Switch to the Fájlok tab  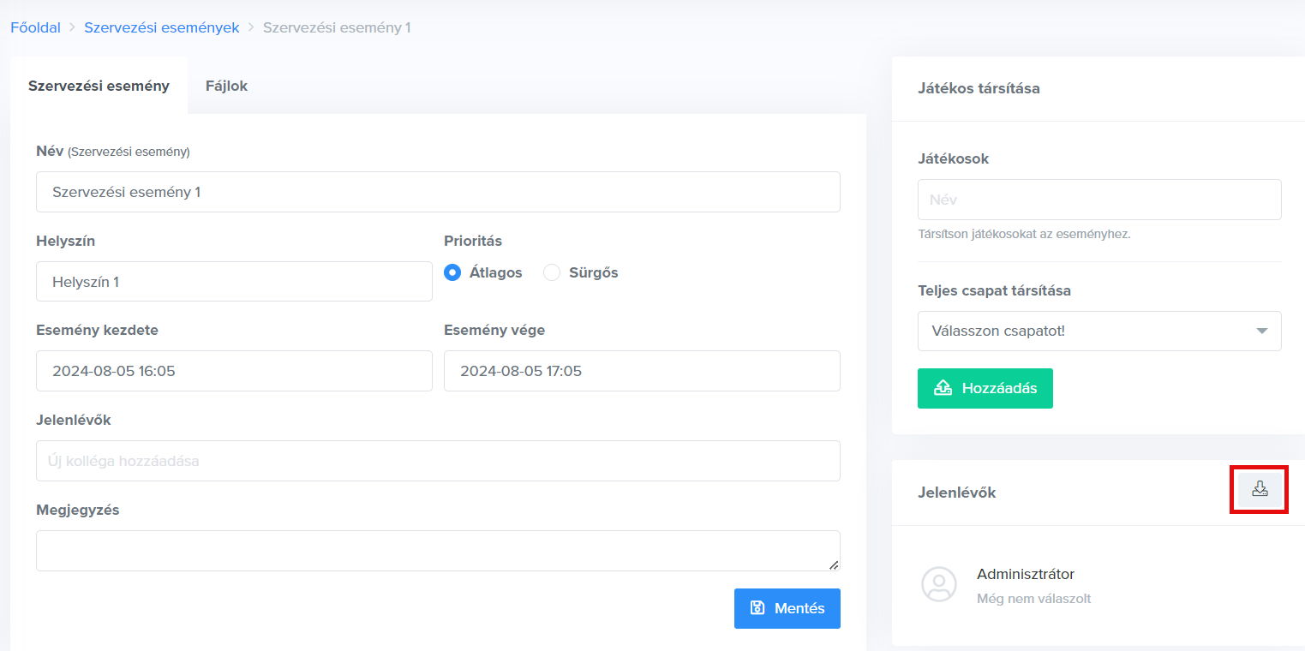(226, 86)
